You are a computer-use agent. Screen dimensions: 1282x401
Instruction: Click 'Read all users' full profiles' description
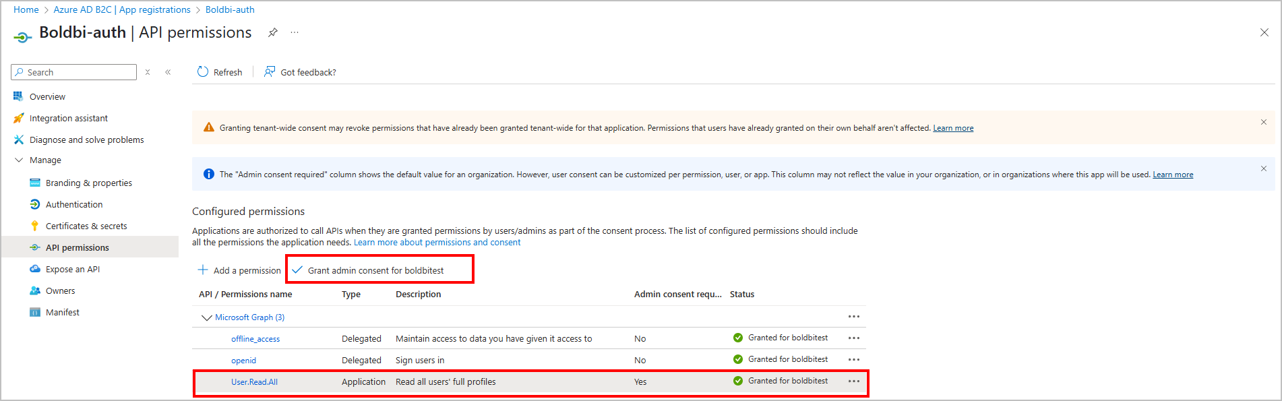[446, 382]
